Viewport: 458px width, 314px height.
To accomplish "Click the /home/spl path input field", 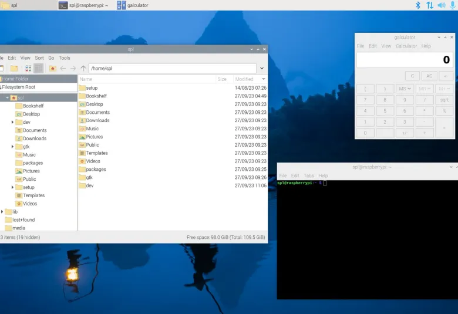I will pyautogui.click(x=172, y=68).
